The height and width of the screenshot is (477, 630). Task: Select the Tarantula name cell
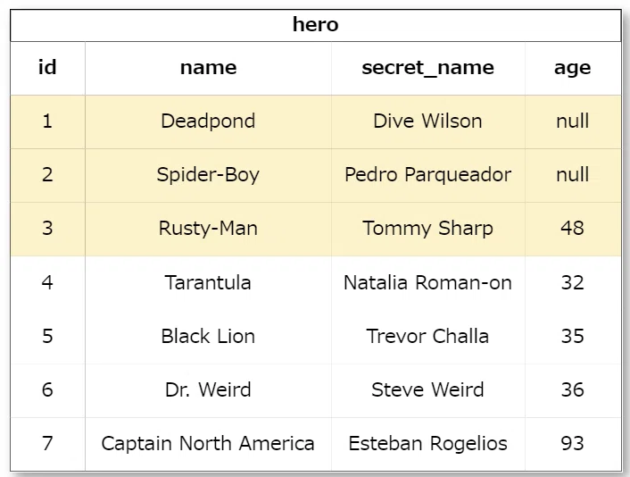(x=208, y=283)
